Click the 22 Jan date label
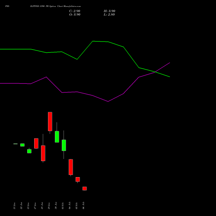216x216 pixels. pos(21,206)
